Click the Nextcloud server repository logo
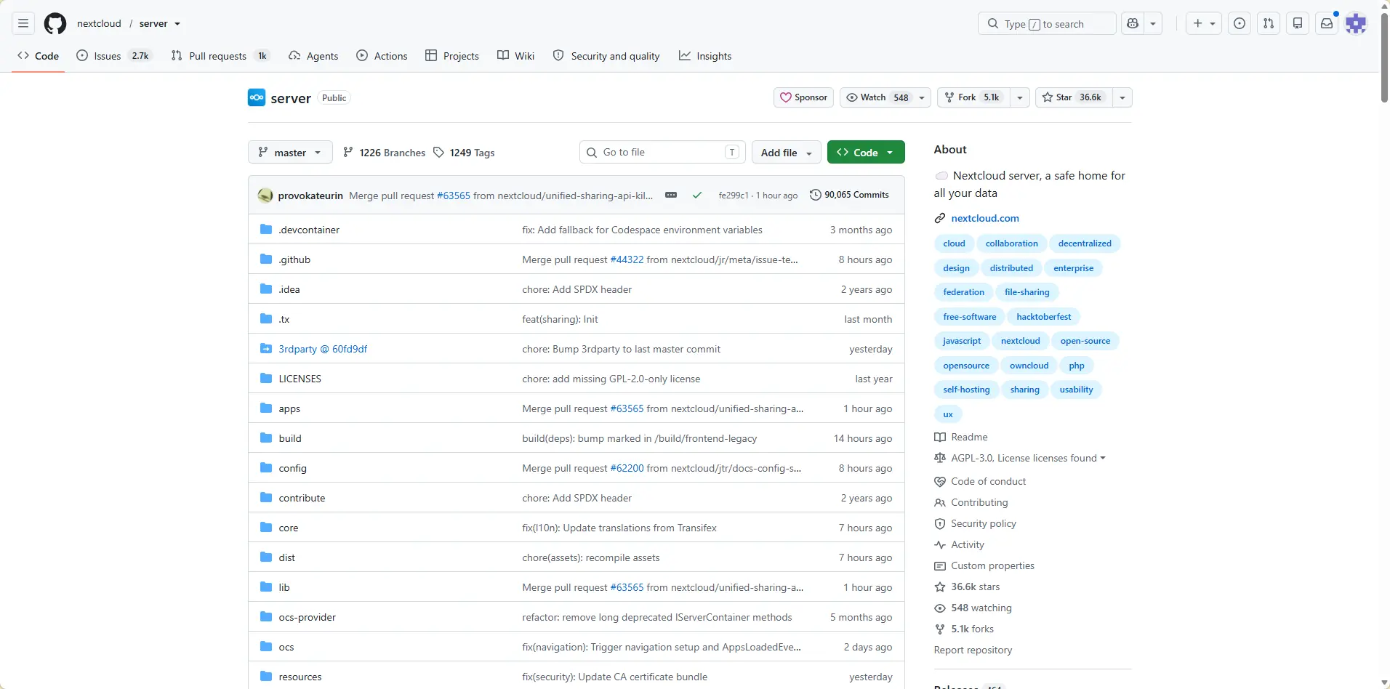The height and width of the screenshot is (689, 1390). (257, 97)
